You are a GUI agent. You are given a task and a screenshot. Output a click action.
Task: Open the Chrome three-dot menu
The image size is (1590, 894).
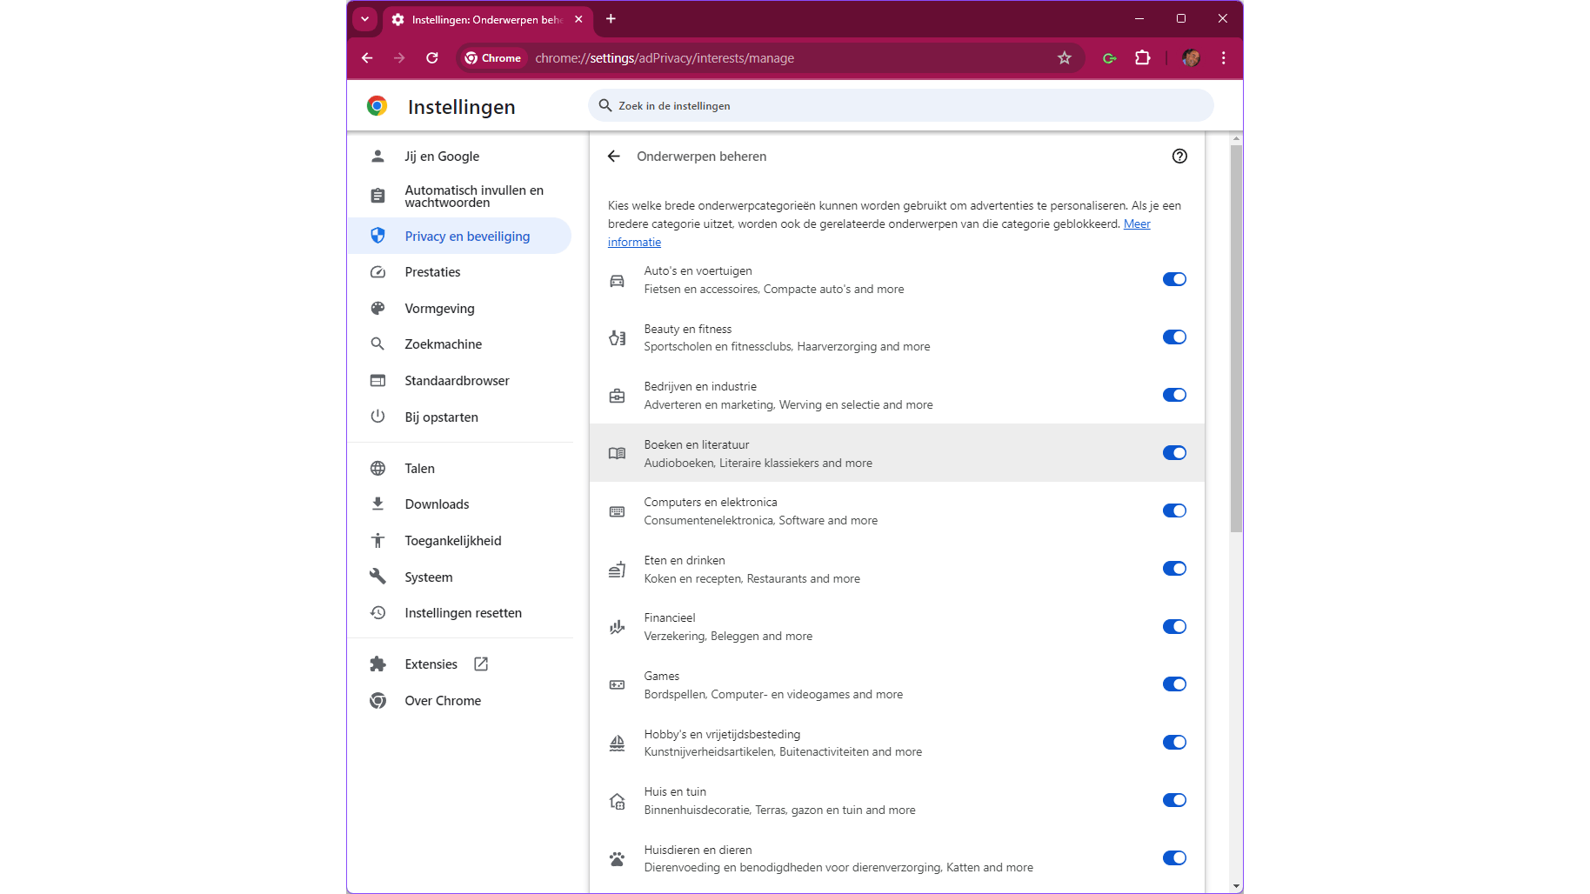1224,58
